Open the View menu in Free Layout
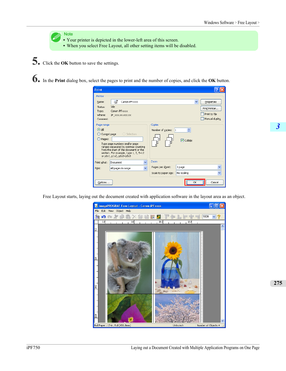The width and height of the screenshot is (286, 371). point(111,211)
